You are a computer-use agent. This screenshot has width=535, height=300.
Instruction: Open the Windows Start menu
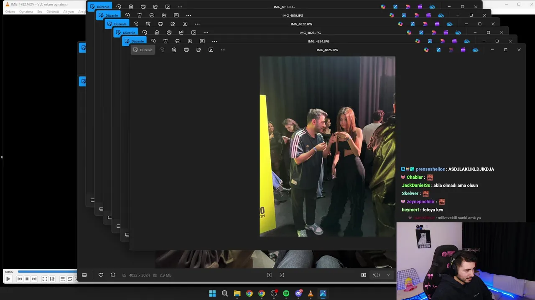pos(212,293)
